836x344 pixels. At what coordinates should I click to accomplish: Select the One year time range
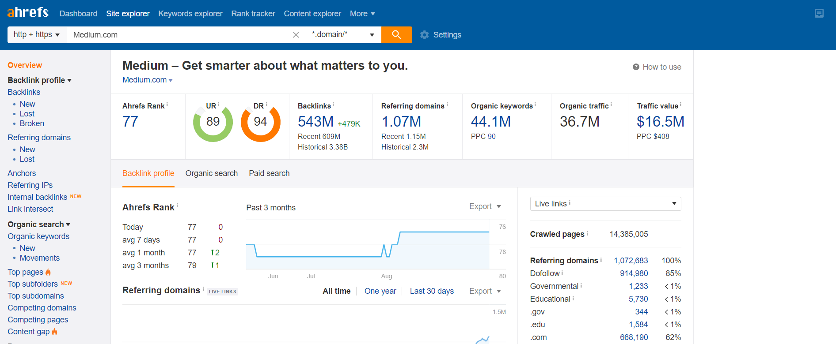(380, 291)
